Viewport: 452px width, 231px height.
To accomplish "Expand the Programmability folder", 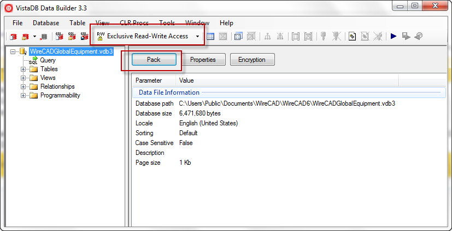I will pyautogui.click(x=24, y=96).
